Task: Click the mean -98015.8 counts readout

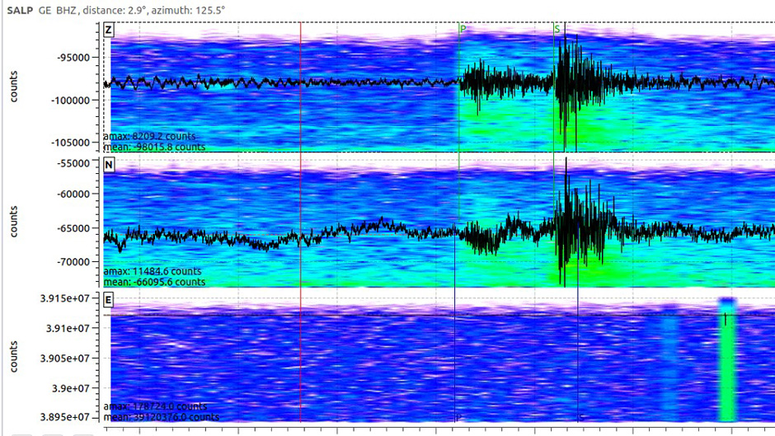Action: pos(153,147)
